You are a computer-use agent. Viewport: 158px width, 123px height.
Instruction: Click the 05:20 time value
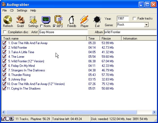92,43
